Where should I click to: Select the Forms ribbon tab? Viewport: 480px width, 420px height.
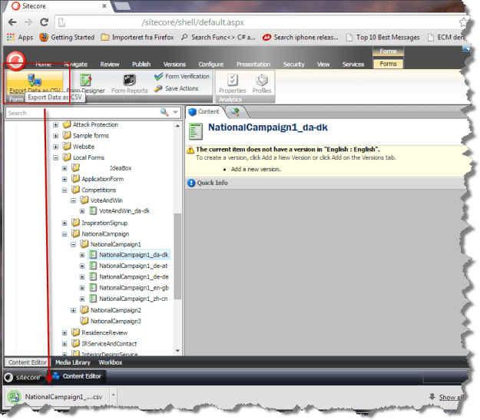[388, 64]
